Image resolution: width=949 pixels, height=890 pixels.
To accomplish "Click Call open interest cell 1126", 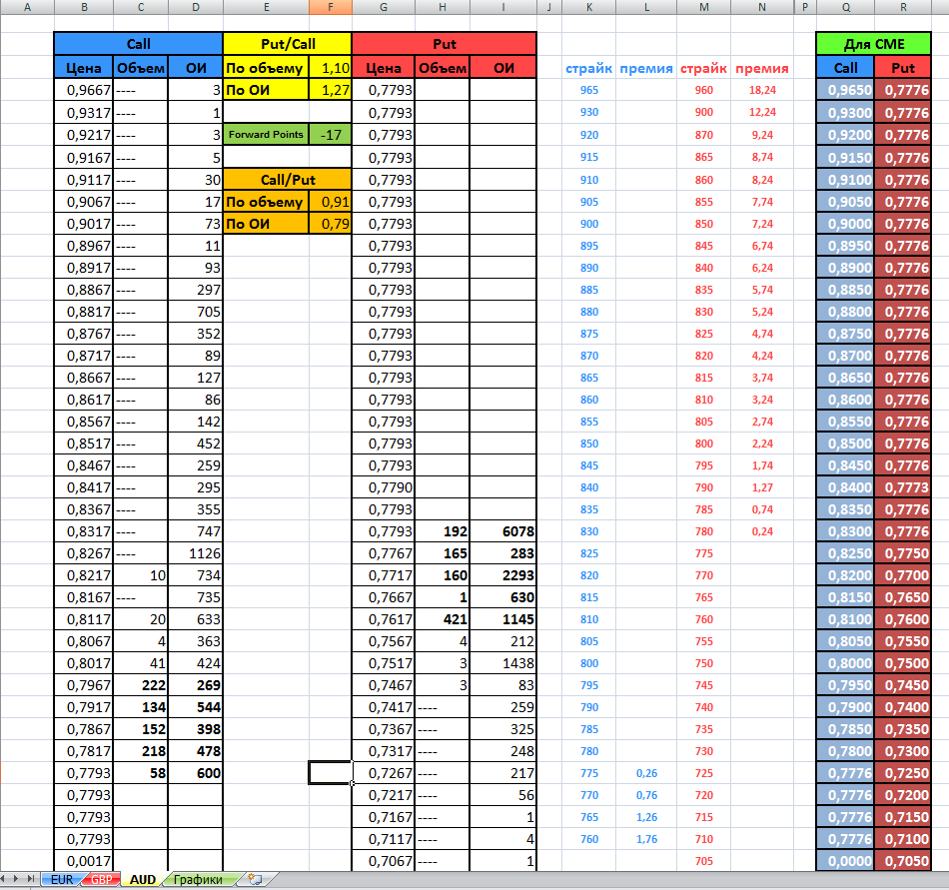I will coord(195,553).
